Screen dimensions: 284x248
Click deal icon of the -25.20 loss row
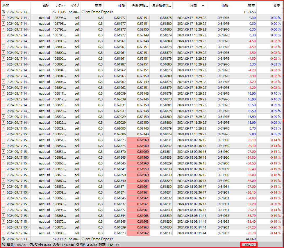[x=3, y=210]
